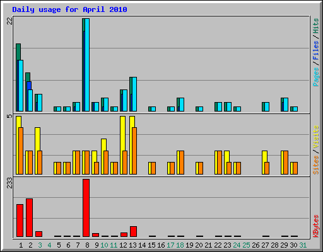Select the orange Sites bar for day 1
Image resolution: width=323 pixels, height=252 pixels.
point(21,151)
